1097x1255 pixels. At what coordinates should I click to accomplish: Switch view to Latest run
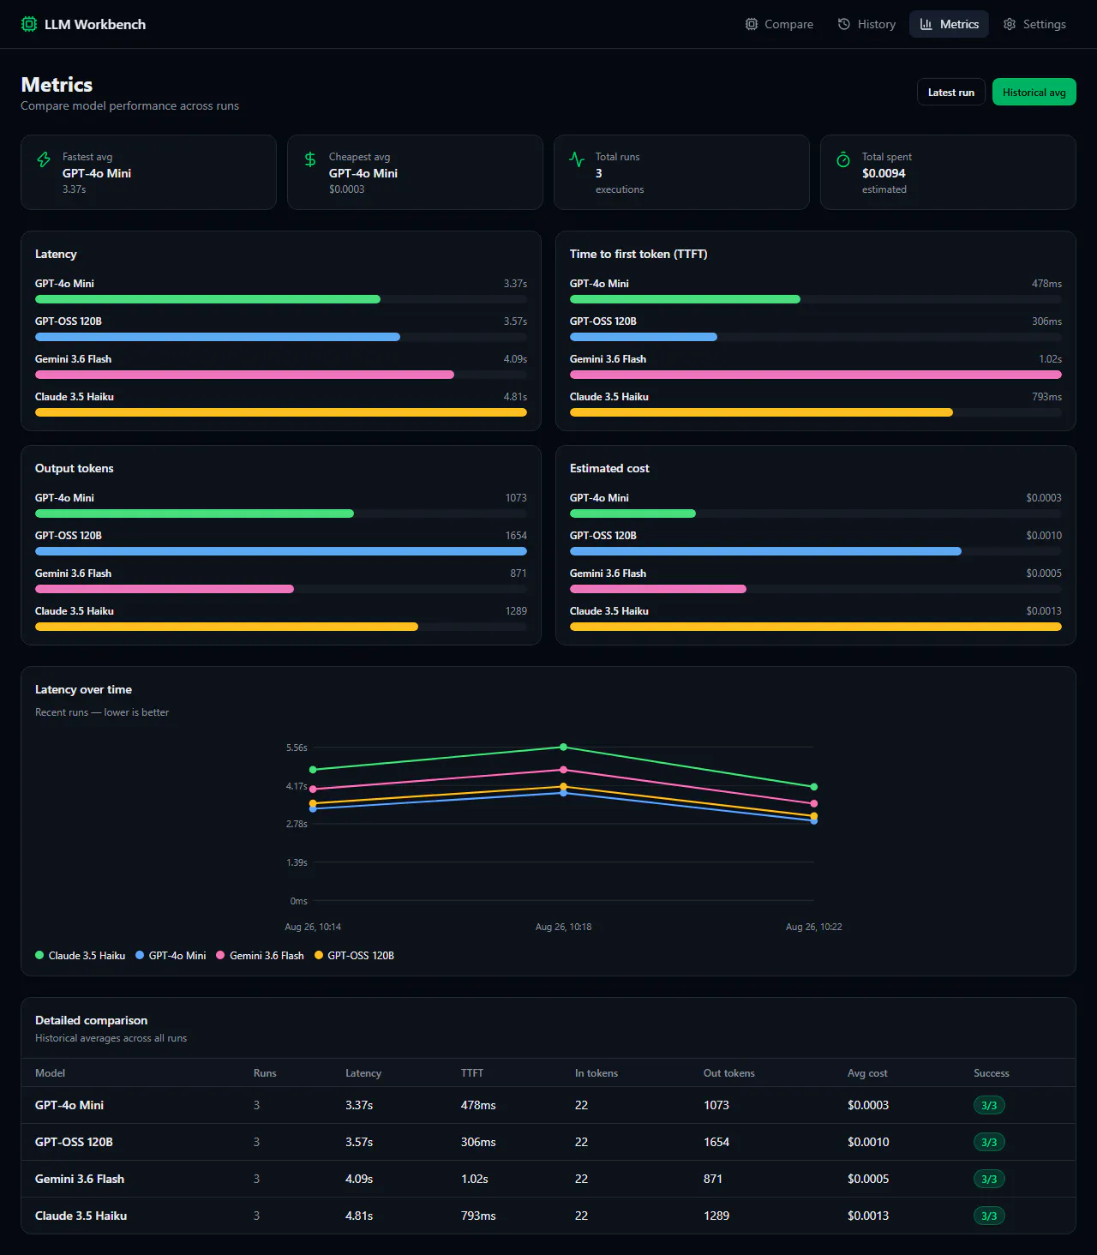click(951, 93)
